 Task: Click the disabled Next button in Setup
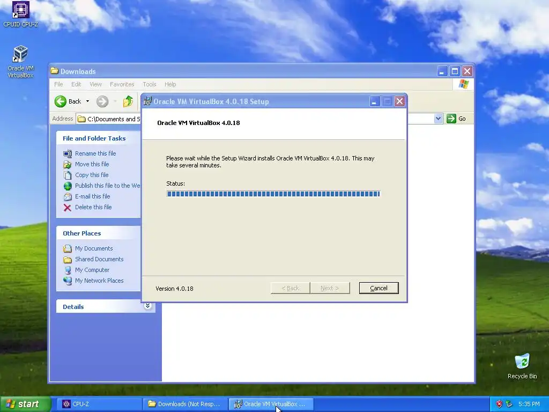pyautogui.click(x=330, y=288)
